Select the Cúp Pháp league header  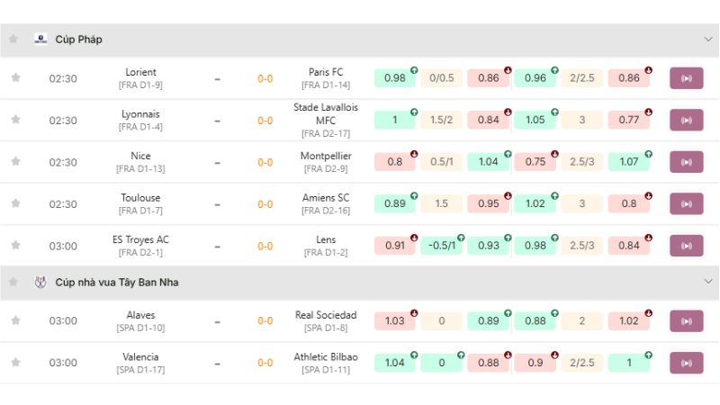(x=79, y=40)
